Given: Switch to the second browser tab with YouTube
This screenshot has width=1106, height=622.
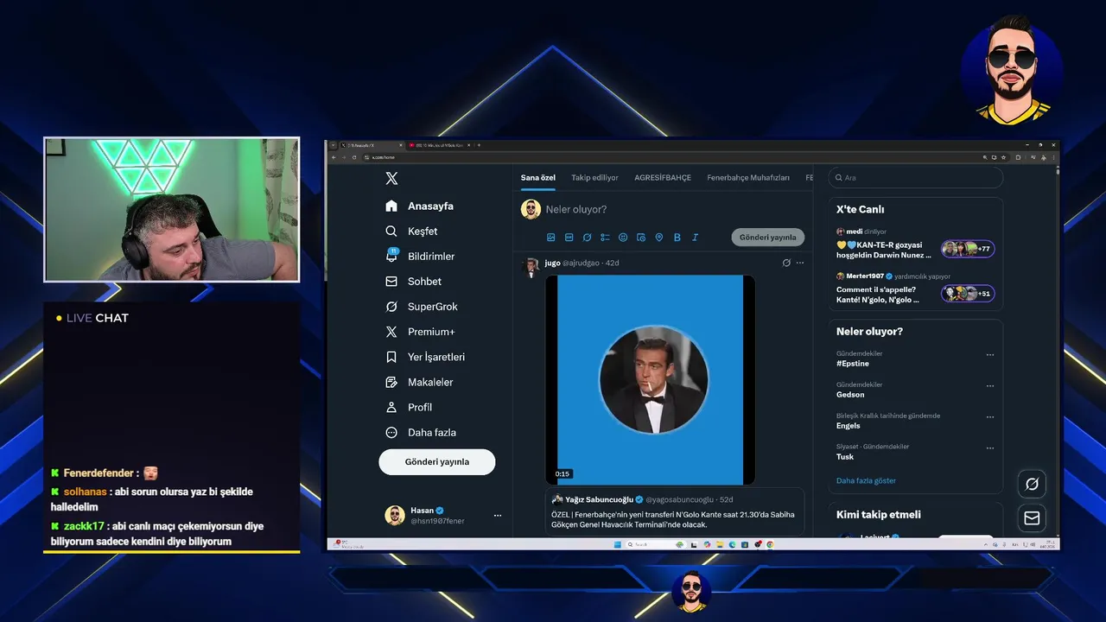Looking at the screenshot, I should pyautogui.click(x=438, y=145).
